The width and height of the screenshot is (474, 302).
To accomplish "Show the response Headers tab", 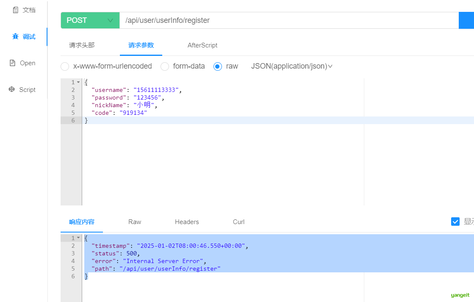I will coord(187,222).
